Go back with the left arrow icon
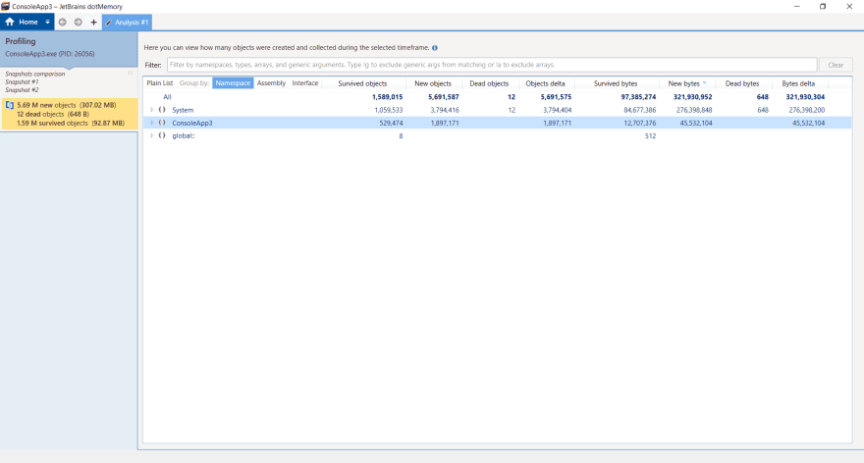This screenshot has height=463, width=864. click(62, 22)
